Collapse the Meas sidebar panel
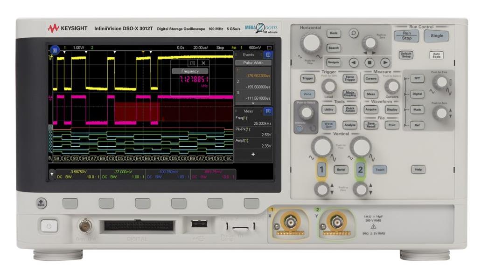The width and height of the screenshot is (481, 272). pos(237,110)
